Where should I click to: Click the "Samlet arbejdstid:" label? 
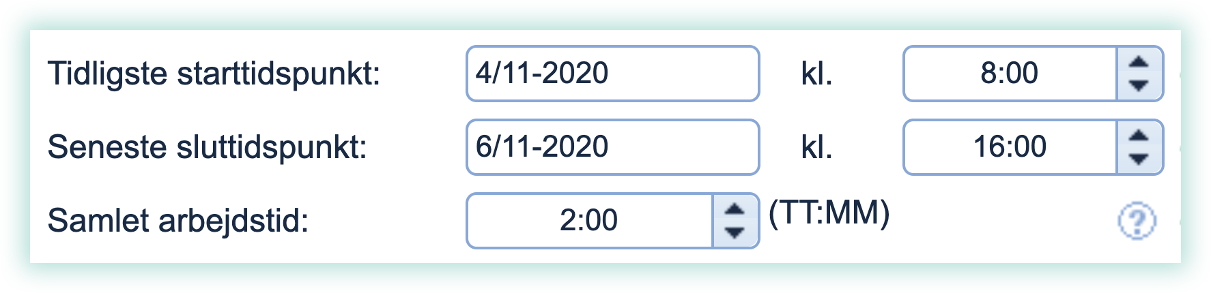pos(178,221)
